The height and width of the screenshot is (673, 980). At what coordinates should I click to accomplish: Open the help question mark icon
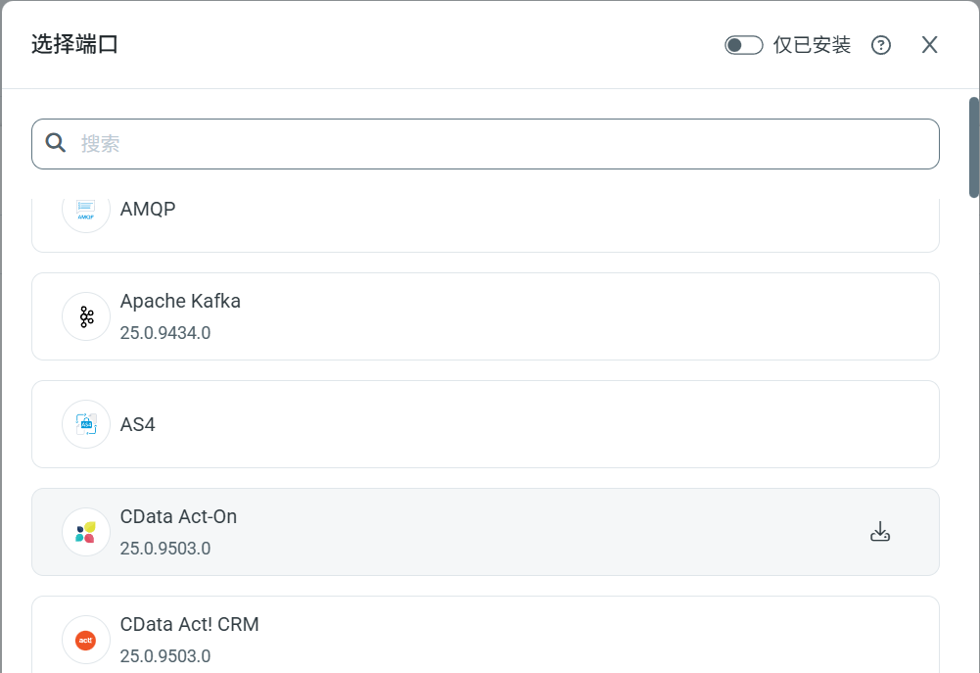pyautogui.click(x=881, y=45)
